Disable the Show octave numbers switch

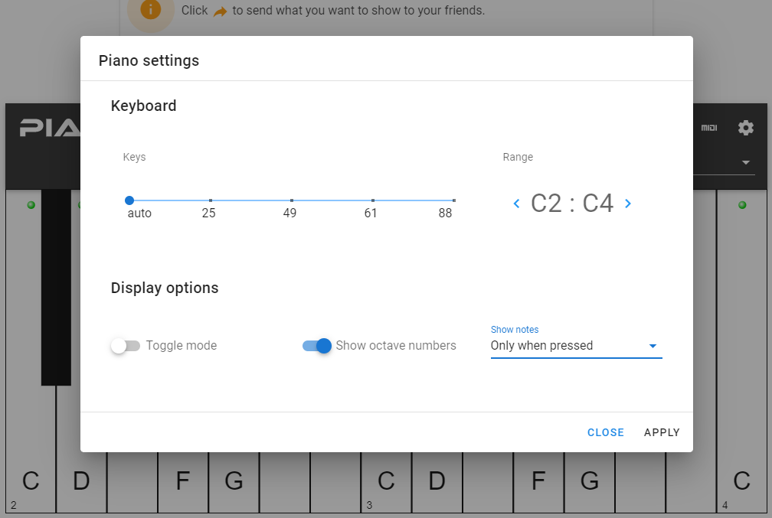317,346
